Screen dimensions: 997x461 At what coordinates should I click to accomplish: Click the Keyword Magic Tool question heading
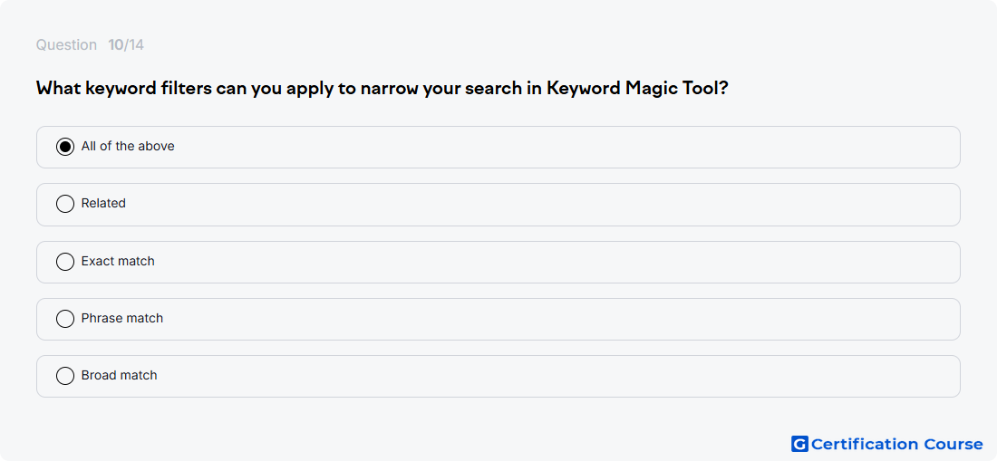pos(382,88)
